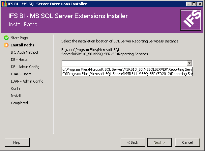Open LDAP - Admin Config step
Image resolution: width=205 pixels, height=151 pixels.
[x=27, y=81]
